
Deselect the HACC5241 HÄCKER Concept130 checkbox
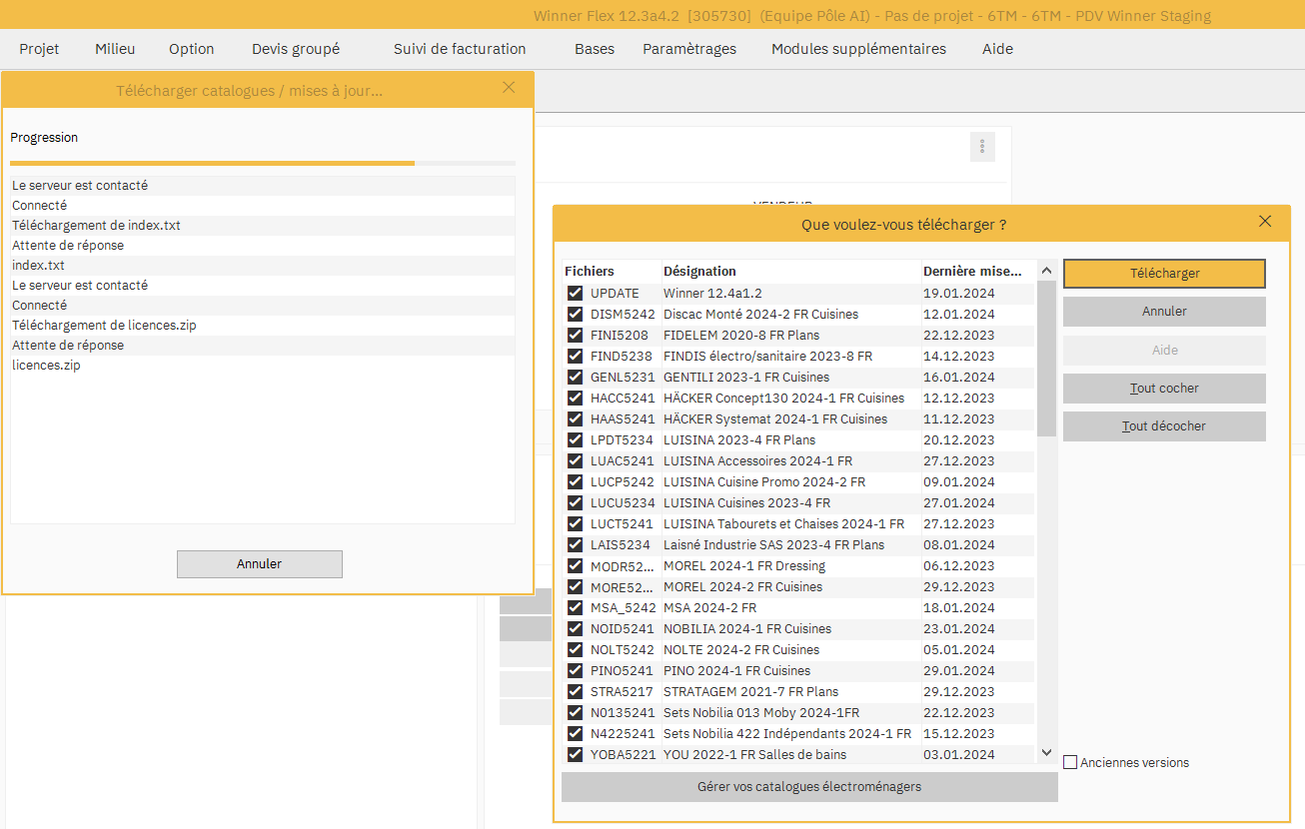[575, 399]
